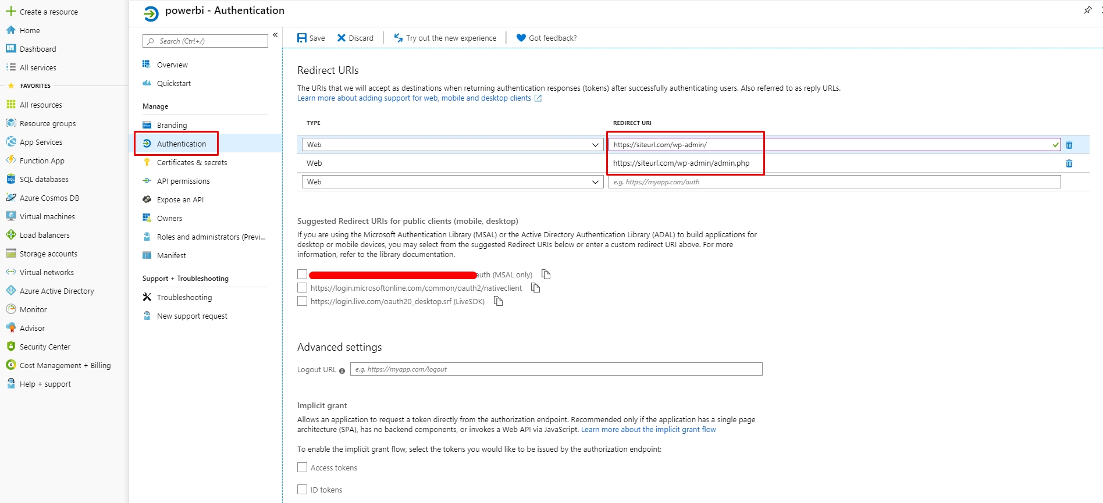
Task: Click the Load balancers icon
Action: (10, 234)
